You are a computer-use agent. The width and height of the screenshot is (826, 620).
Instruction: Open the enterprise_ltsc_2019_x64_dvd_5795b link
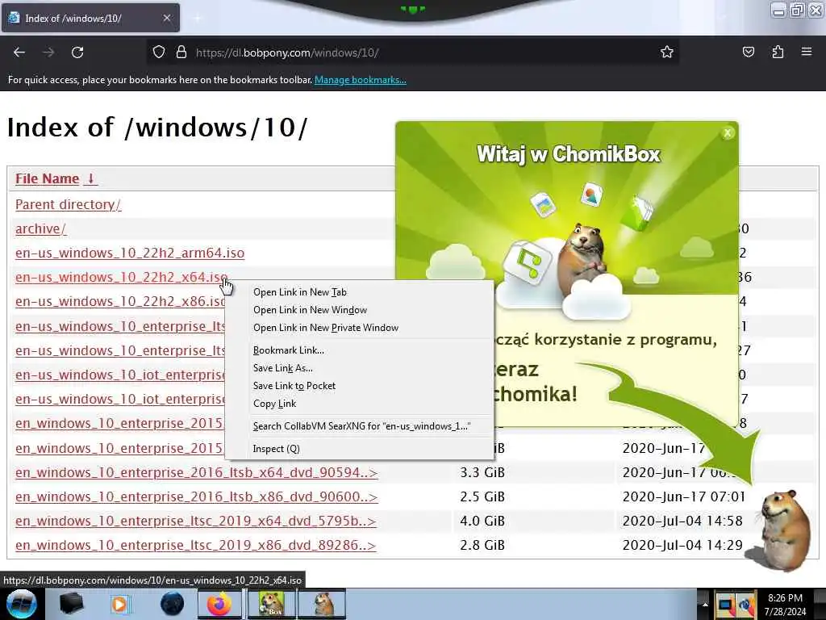tap(195, 521)
